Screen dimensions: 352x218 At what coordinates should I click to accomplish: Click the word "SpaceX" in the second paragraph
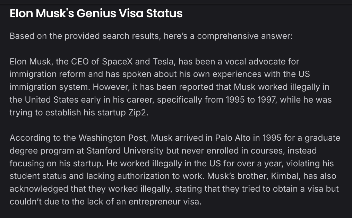click(x=118, y=61)
